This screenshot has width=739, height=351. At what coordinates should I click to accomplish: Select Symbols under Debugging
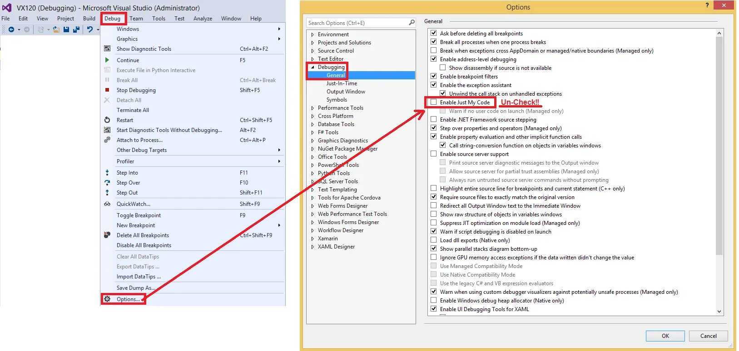coord(337,100)
